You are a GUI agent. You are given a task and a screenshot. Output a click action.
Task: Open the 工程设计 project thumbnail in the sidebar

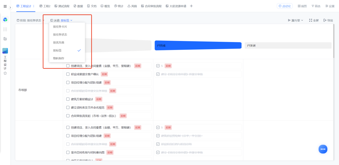coord(5,51)
